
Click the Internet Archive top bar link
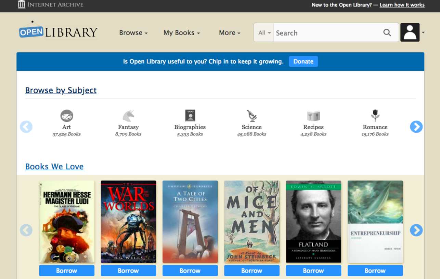click(x=51, y=5)
